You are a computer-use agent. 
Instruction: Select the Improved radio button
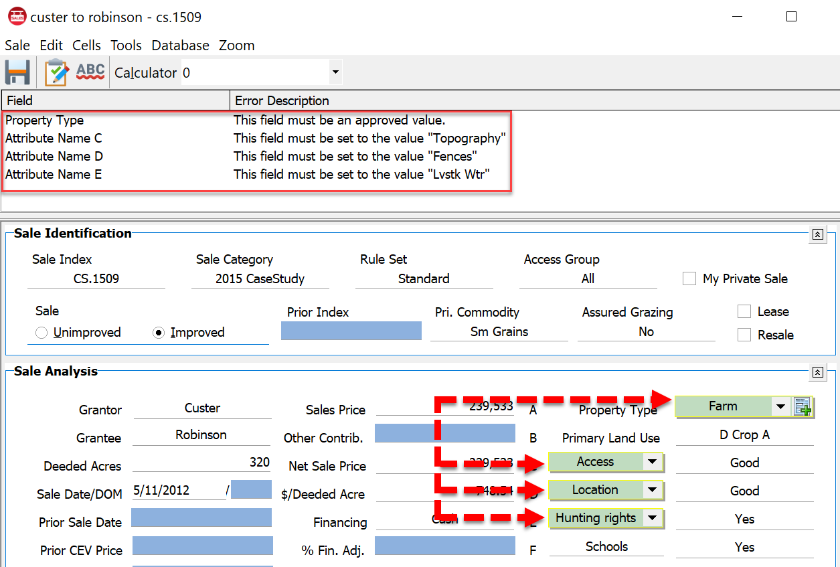[x=159, y=333]
